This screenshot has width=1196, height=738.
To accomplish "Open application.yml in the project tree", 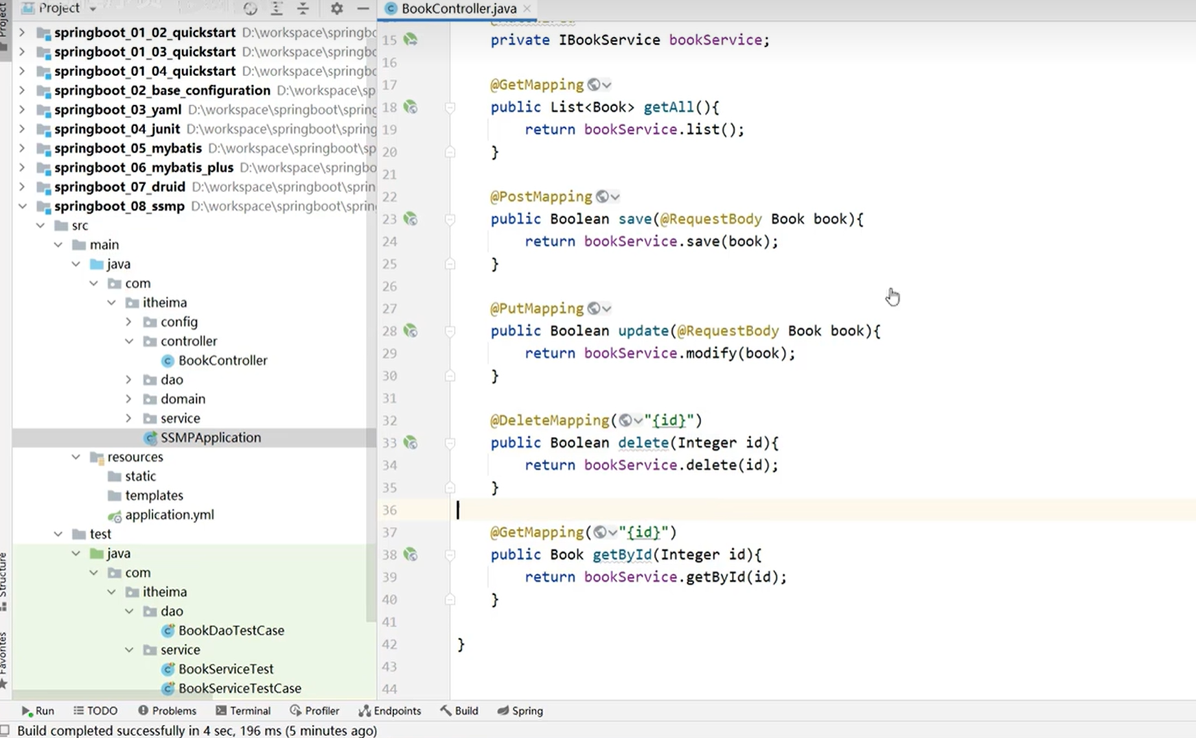I will coord(169,514).
